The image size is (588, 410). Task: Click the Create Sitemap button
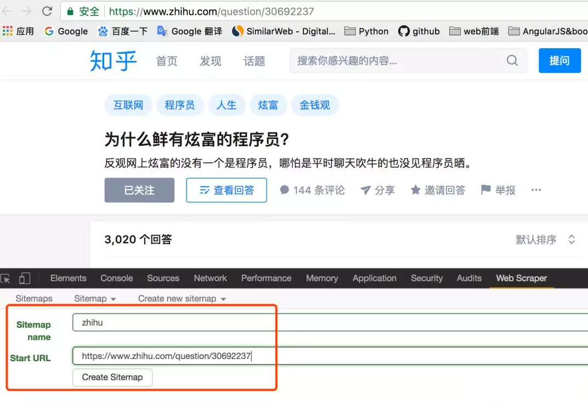click(x=112, y=377)
